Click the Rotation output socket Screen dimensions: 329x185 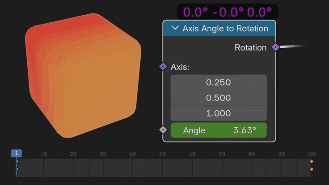(275, 47)
